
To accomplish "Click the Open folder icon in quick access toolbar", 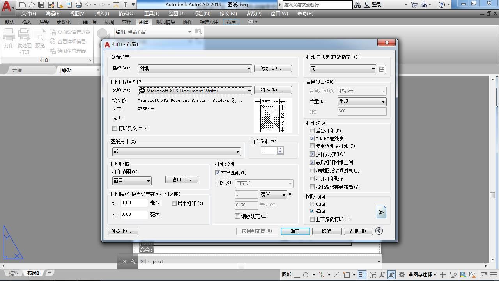I will tap(32, 5).
